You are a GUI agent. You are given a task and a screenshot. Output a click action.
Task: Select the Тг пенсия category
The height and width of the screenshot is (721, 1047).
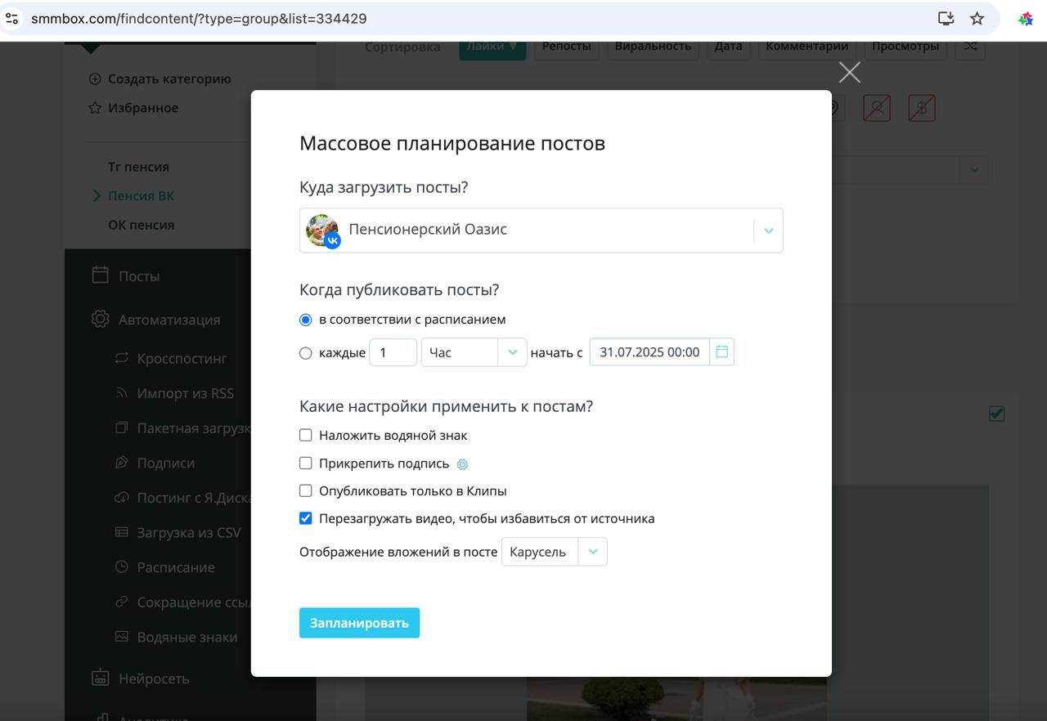pyautogui.click(x=138, y=167)
